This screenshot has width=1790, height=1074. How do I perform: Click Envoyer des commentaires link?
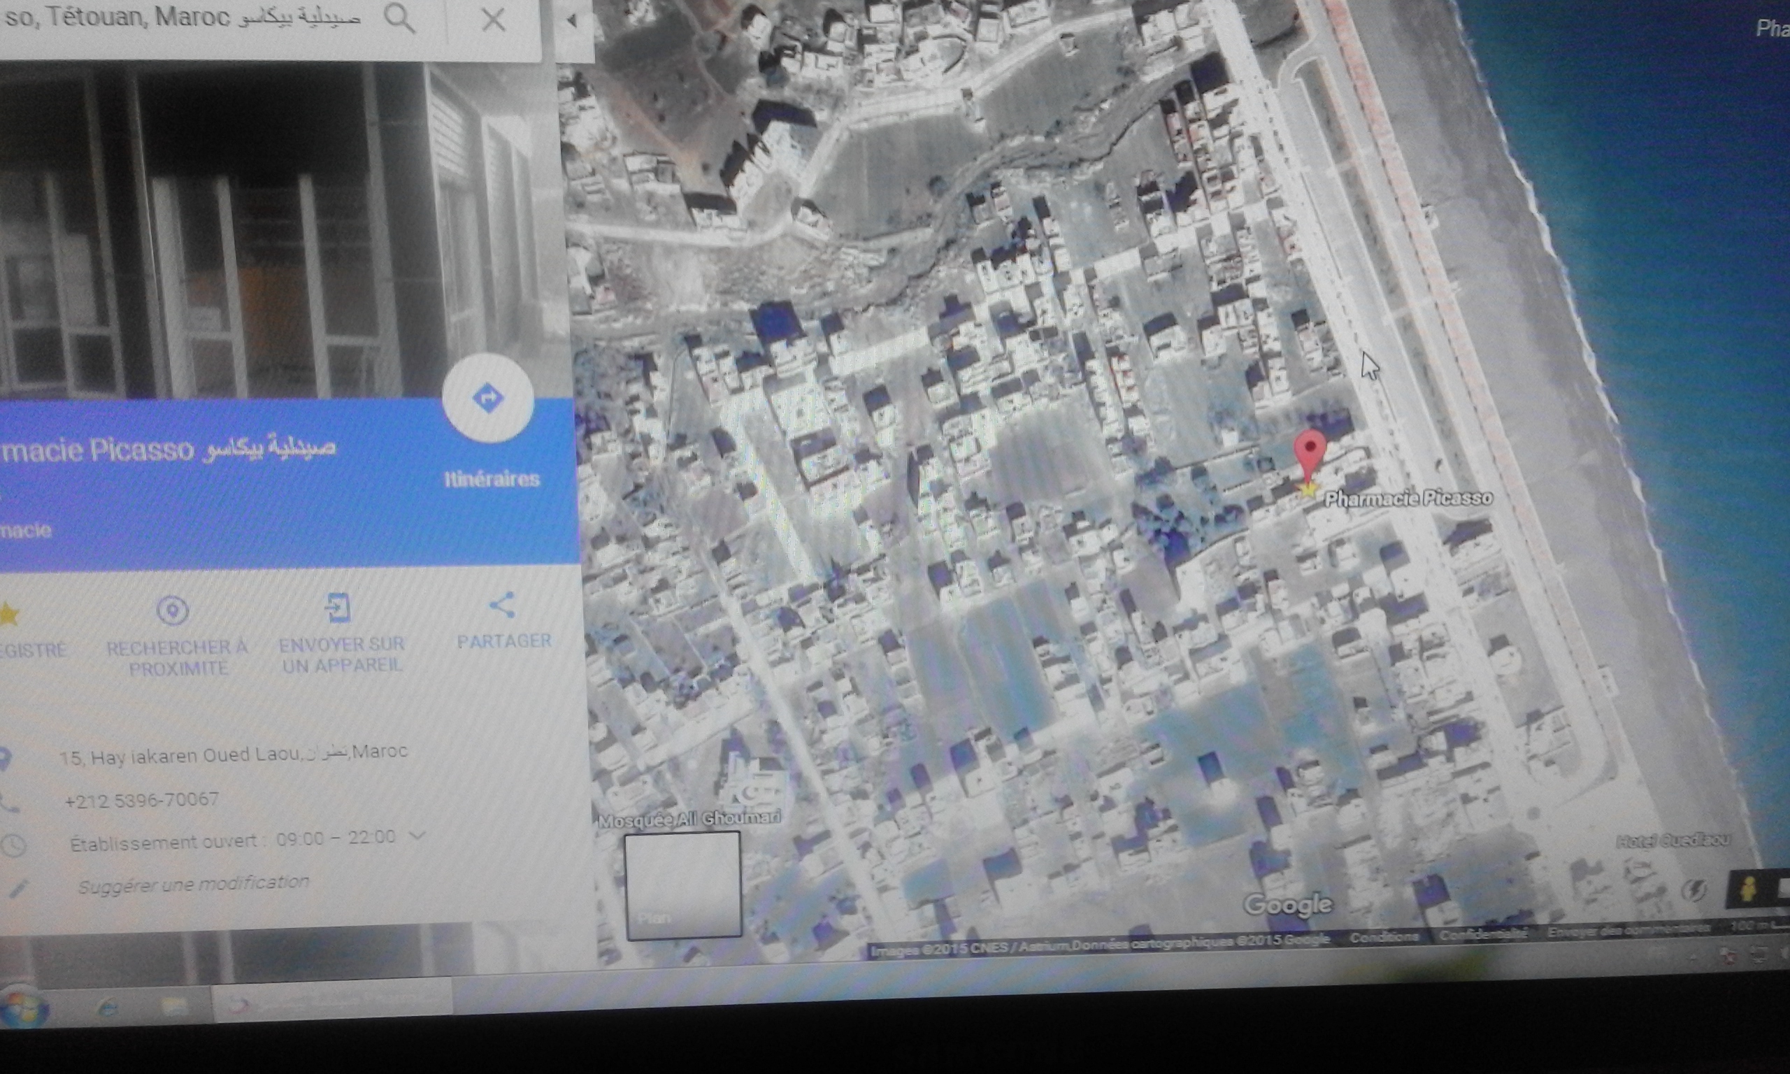[x=1628, y=930]
